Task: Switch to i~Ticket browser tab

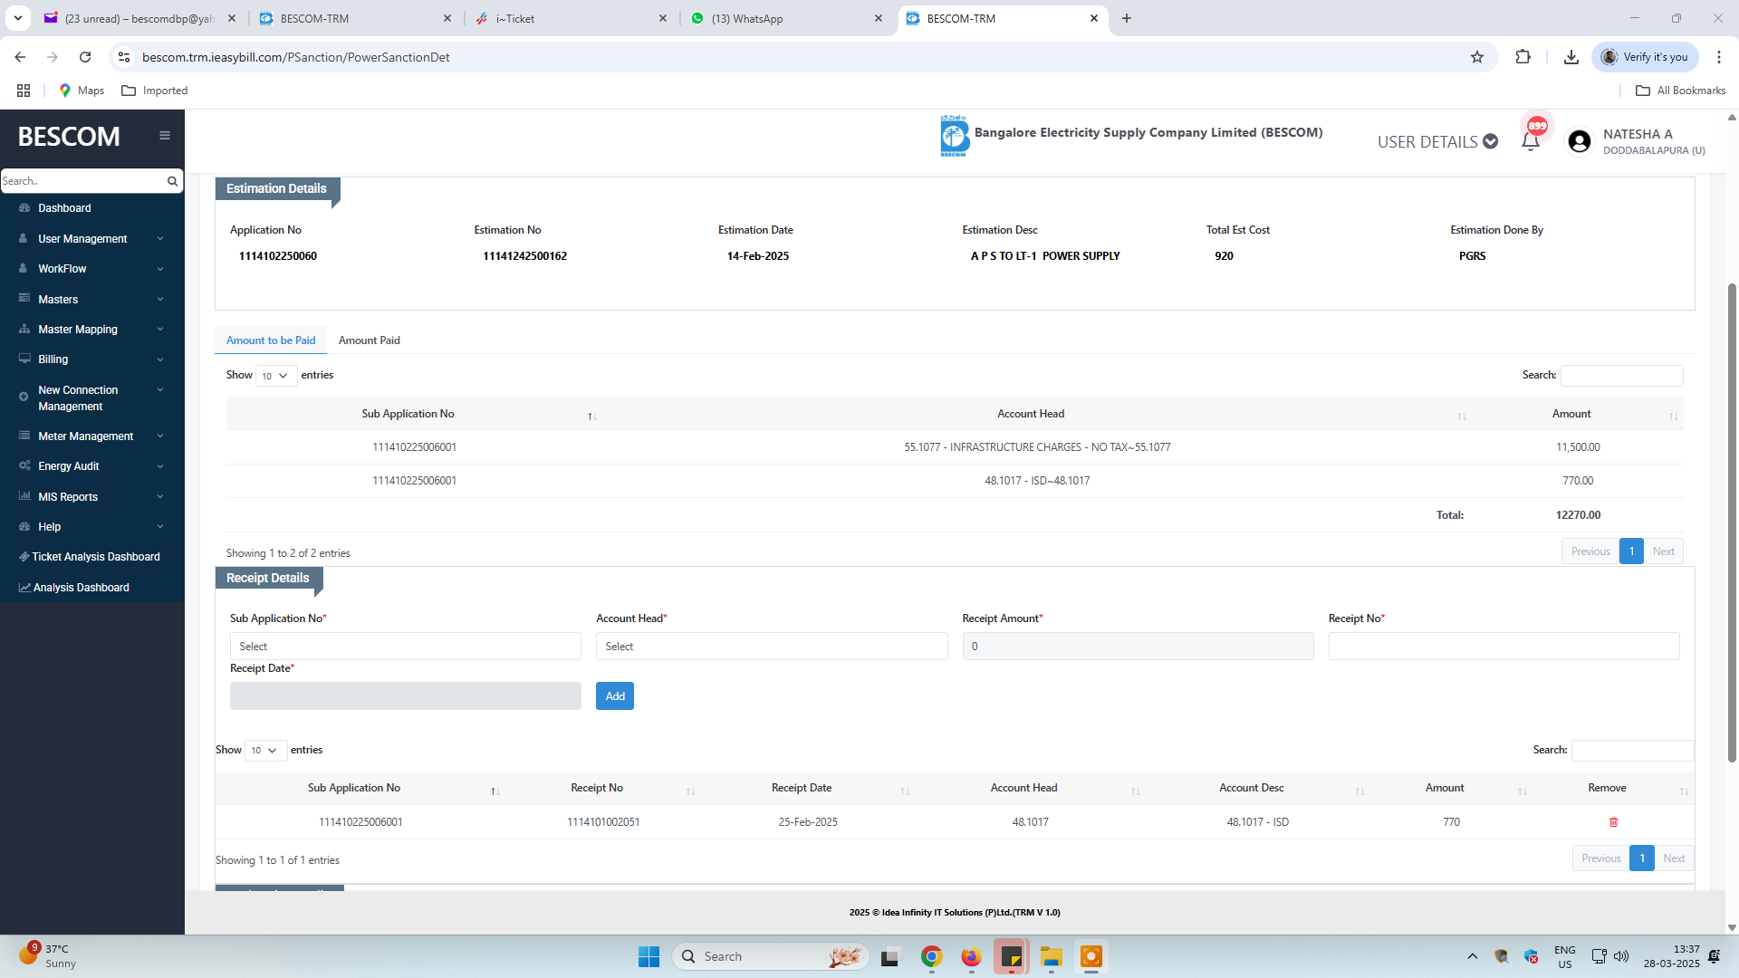Action: point(571,18)
